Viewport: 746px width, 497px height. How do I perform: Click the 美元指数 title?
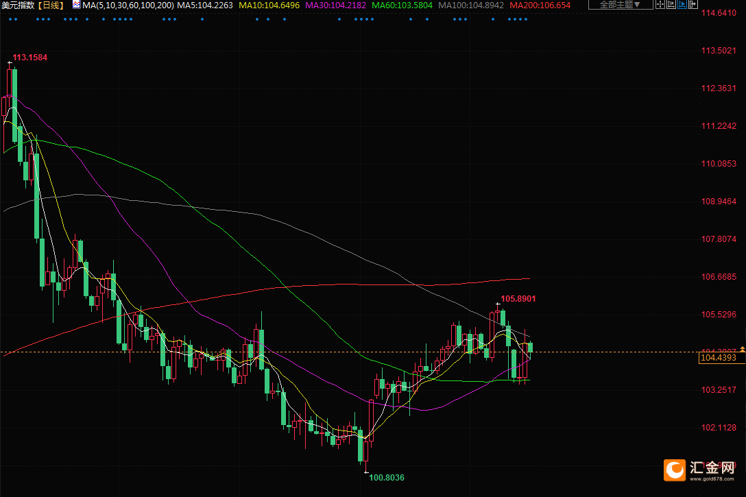click(x=18, y=5)
